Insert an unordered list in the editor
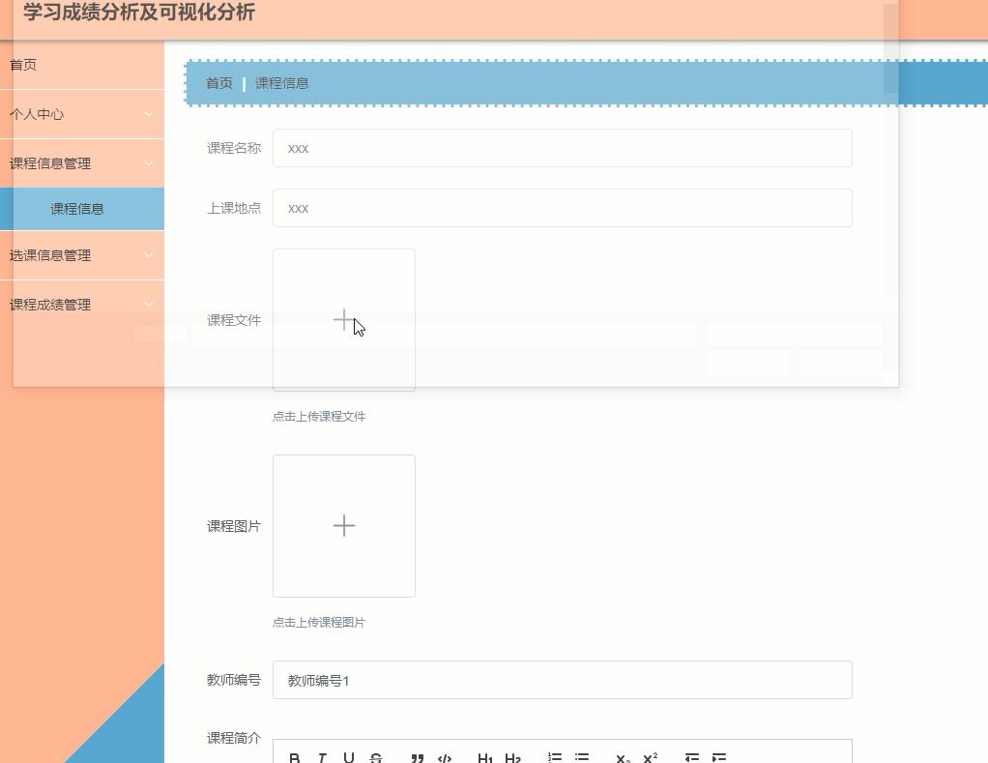 coord(583,758)
